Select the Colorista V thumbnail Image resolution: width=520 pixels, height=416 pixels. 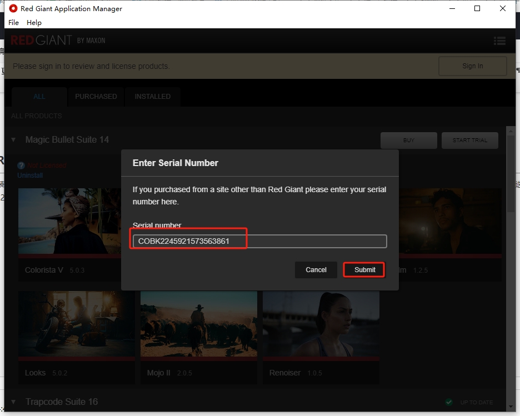pyautogui.click(x=69, y=221)
